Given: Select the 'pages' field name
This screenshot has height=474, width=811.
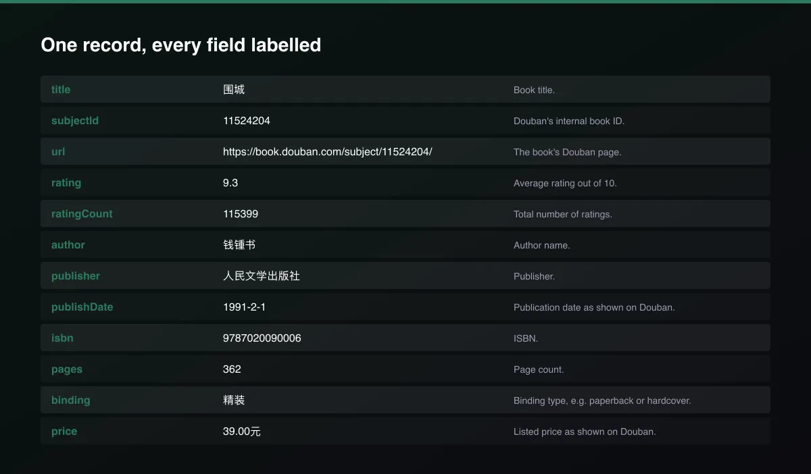Looking at the screenshot, I should (x=67, y=369).
